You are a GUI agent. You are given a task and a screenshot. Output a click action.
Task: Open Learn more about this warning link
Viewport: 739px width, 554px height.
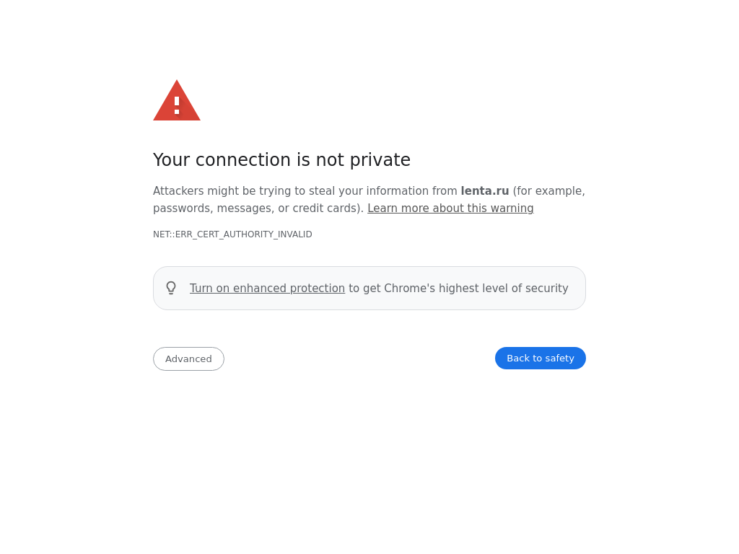pos(450,208)
